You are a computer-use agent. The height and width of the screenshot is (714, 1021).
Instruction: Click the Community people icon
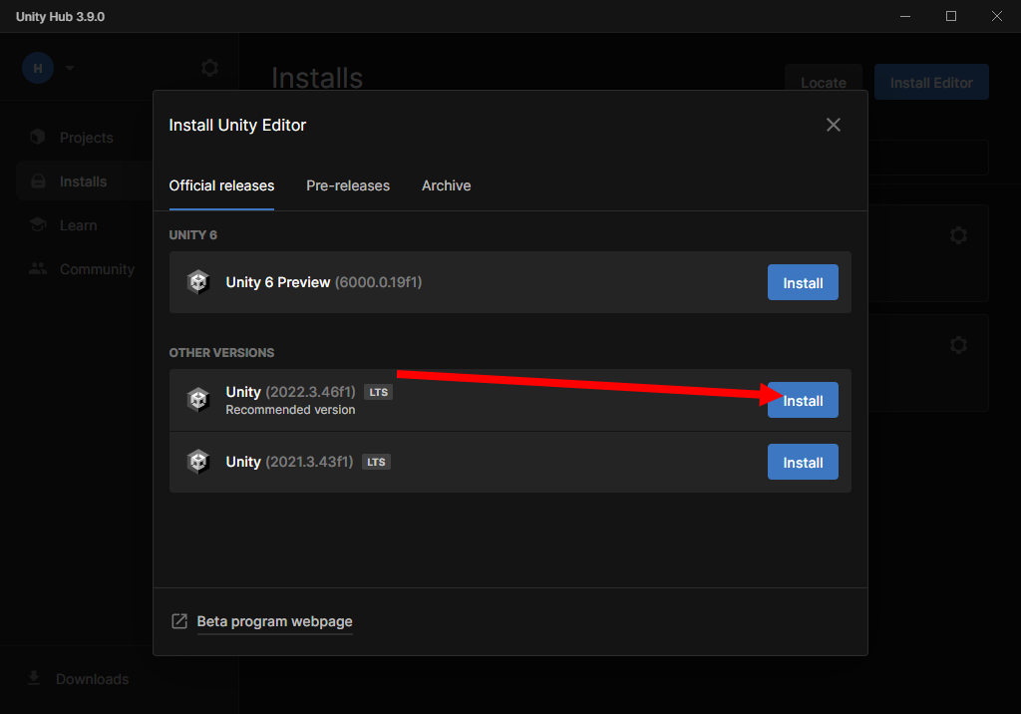[38, 267]
